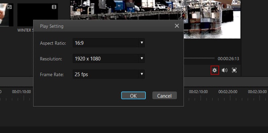Viewport: 268px width, 133px height.
Task: Click the Play Setting dialog title
Action: [x=52, y=26]
